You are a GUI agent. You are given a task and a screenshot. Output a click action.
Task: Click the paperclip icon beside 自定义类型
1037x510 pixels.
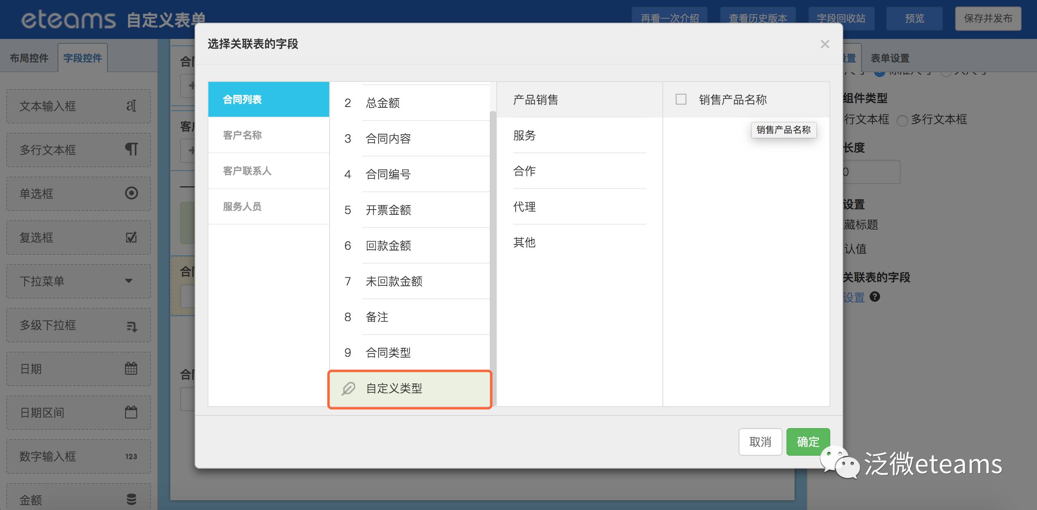(348, 388)
